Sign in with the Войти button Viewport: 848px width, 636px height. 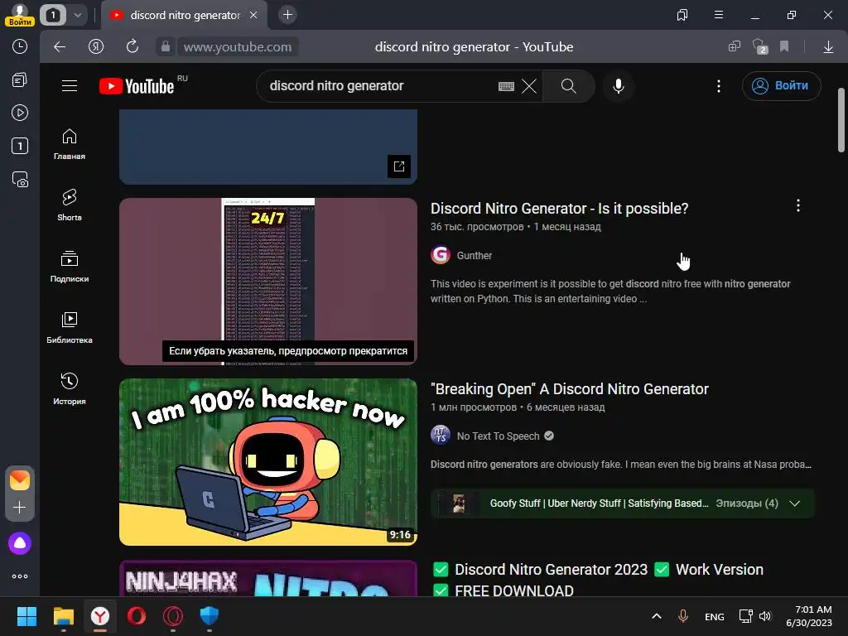click(x=781, y=86)
